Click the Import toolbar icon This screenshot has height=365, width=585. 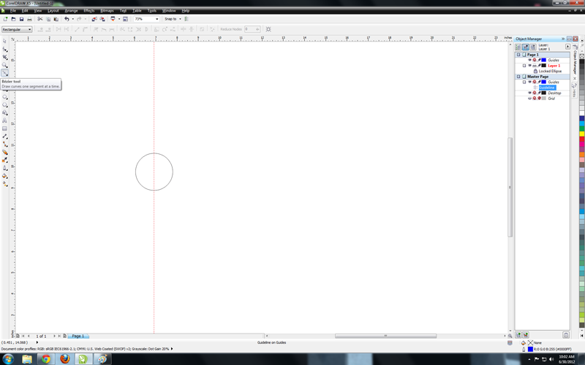coord(94,19)
